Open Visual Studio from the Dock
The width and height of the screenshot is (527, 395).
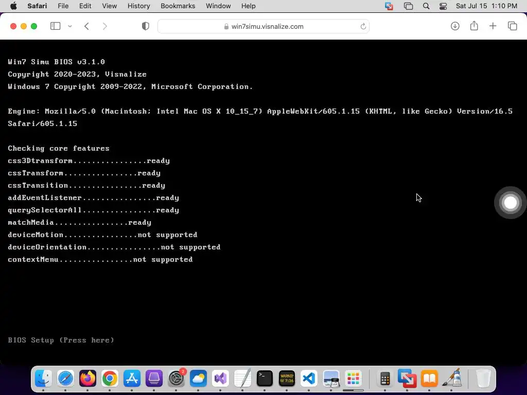click(220, 379)
